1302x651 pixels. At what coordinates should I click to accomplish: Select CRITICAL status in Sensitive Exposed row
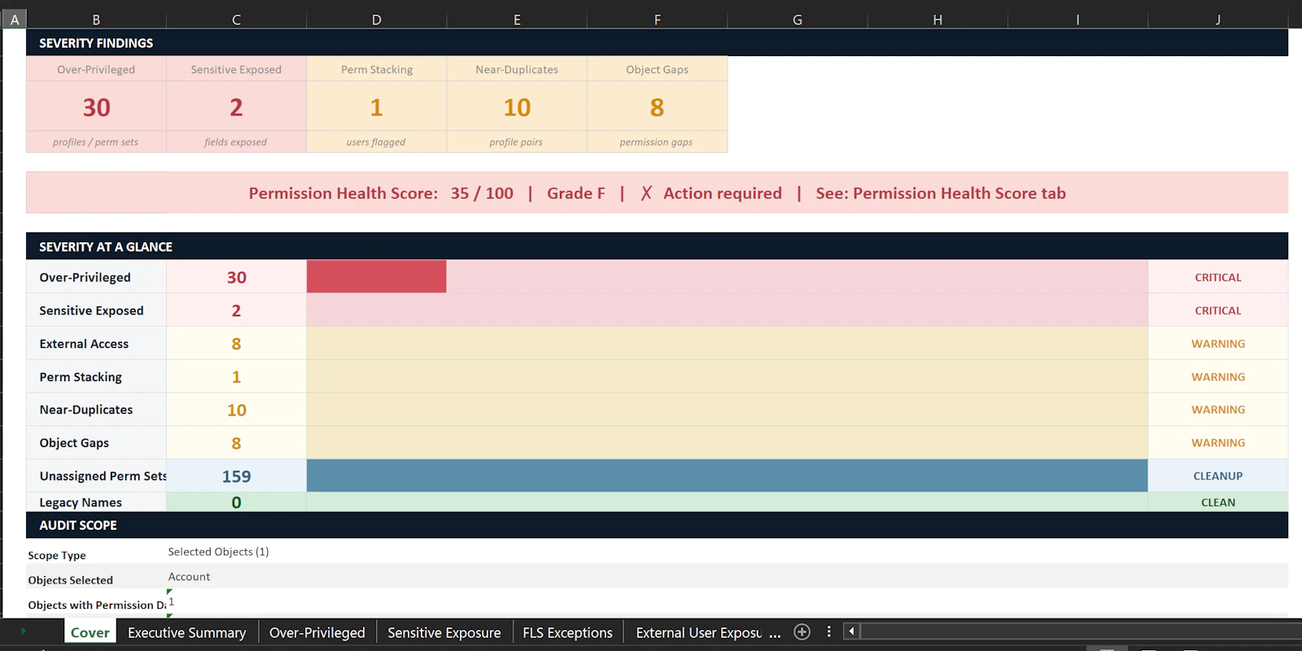click(1218, 310)
